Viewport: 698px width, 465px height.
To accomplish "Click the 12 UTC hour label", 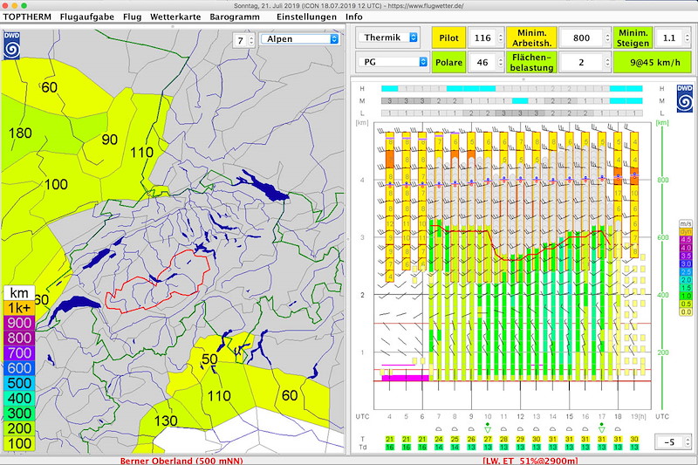I will point(520,416).
